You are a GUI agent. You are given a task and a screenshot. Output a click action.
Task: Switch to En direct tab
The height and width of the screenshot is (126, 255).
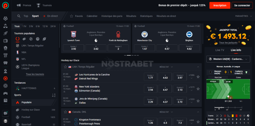[x=50, y=16]
